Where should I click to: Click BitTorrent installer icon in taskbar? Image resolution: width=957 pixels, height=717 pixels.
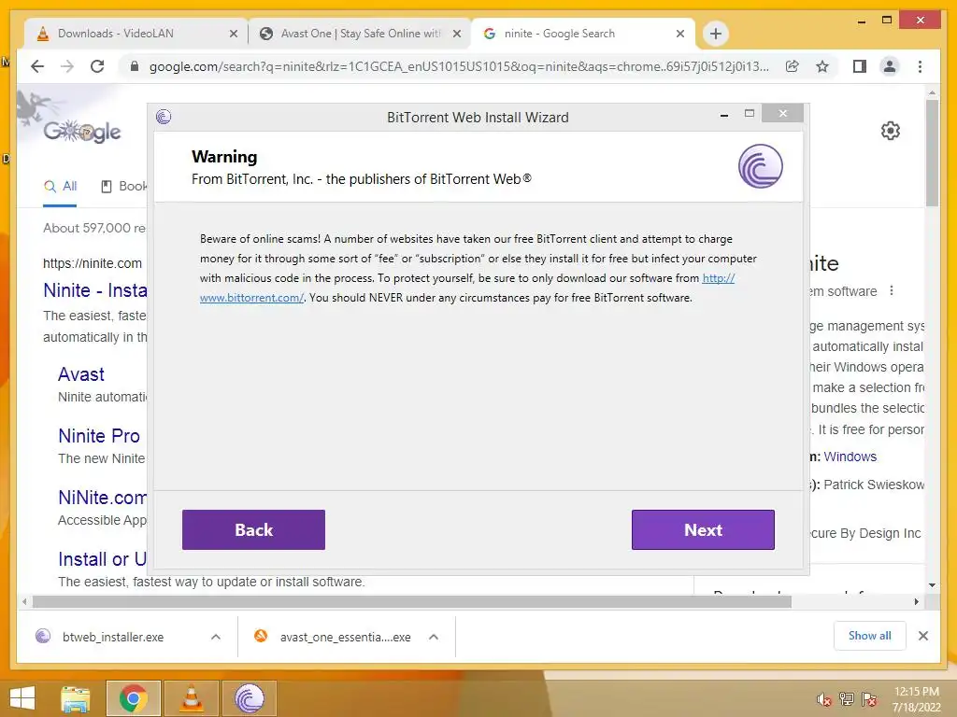[x=249, y=698]
